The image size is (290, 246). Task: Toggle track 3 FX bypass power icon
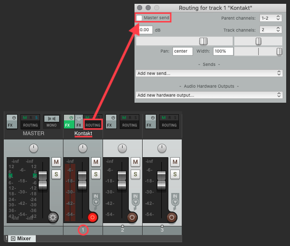pos(153,118)
